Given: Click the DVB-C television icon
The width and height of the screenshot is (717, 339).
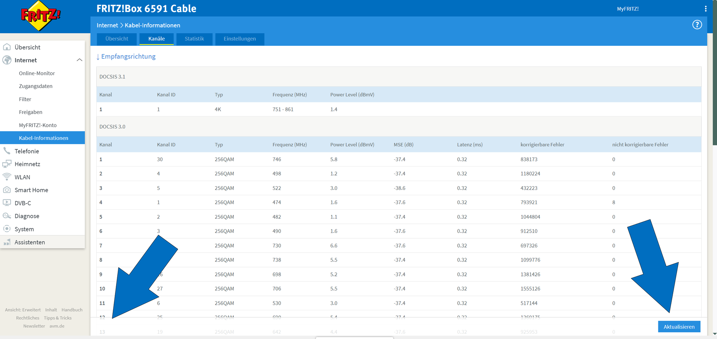Looking at the screenshot, I should (x=7, y=203).
